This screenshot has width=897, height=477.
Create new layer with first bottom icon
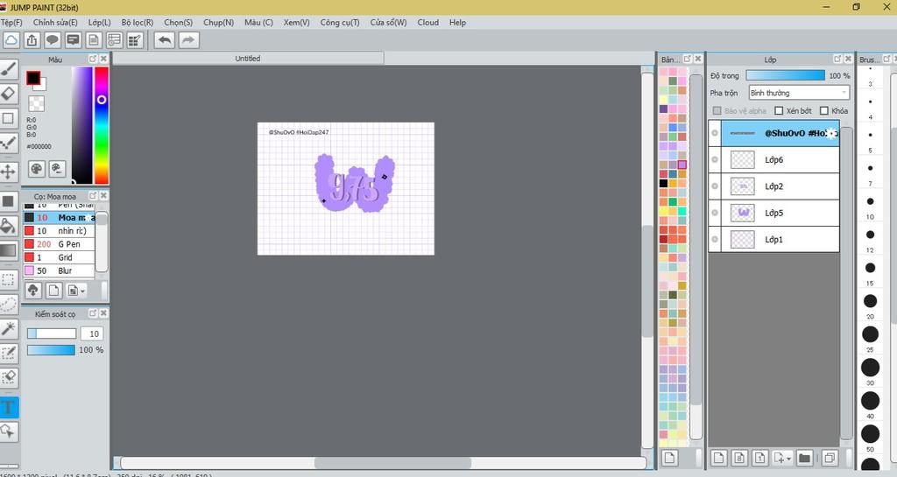coord(719,458)
